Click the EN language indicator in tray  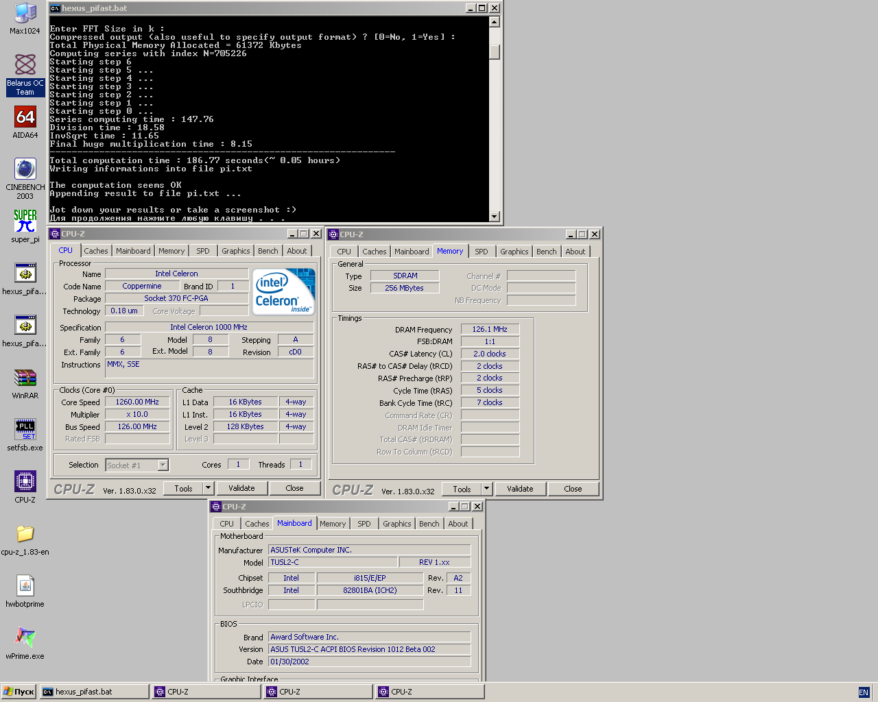click(864, 692)
